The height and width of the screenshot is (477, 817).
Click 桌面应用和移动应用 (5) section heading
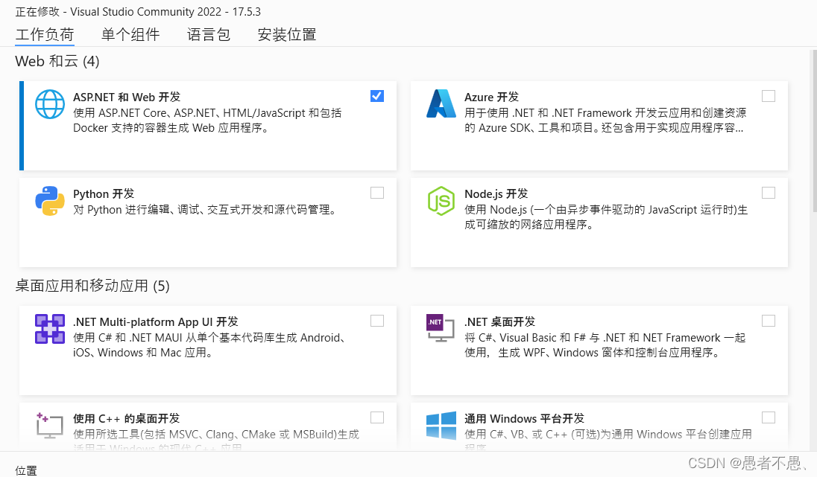coord(92,286)
